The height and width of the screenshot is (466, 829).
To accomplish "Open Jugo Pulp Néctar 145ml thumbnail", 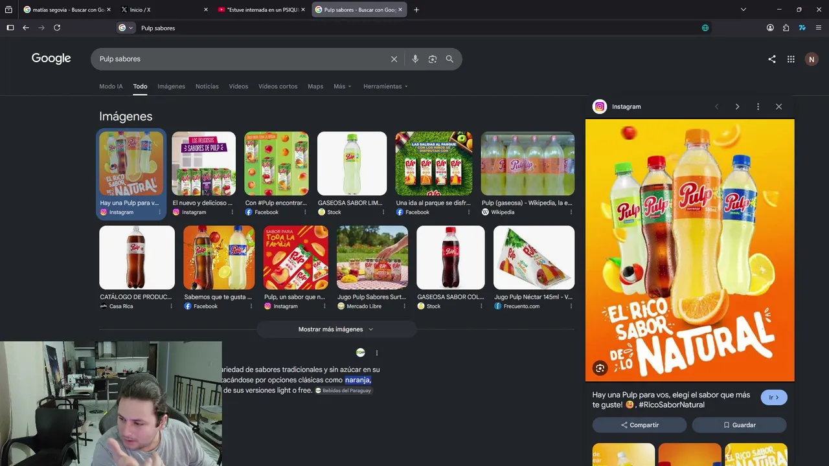I will (534, 258).
